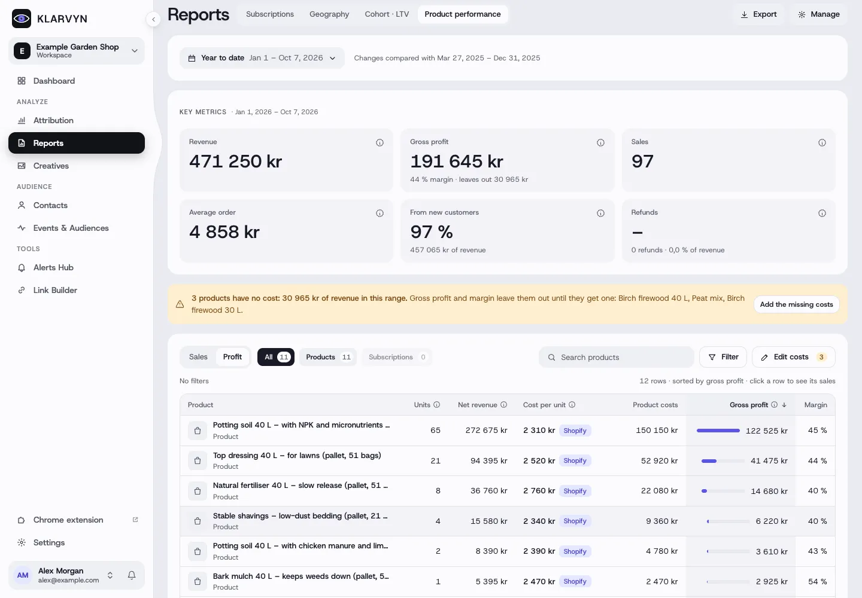Click the product icon for Bark mulch row
Image resolution: width=862 pixels, height=598 pixels.
pos(198,581)
